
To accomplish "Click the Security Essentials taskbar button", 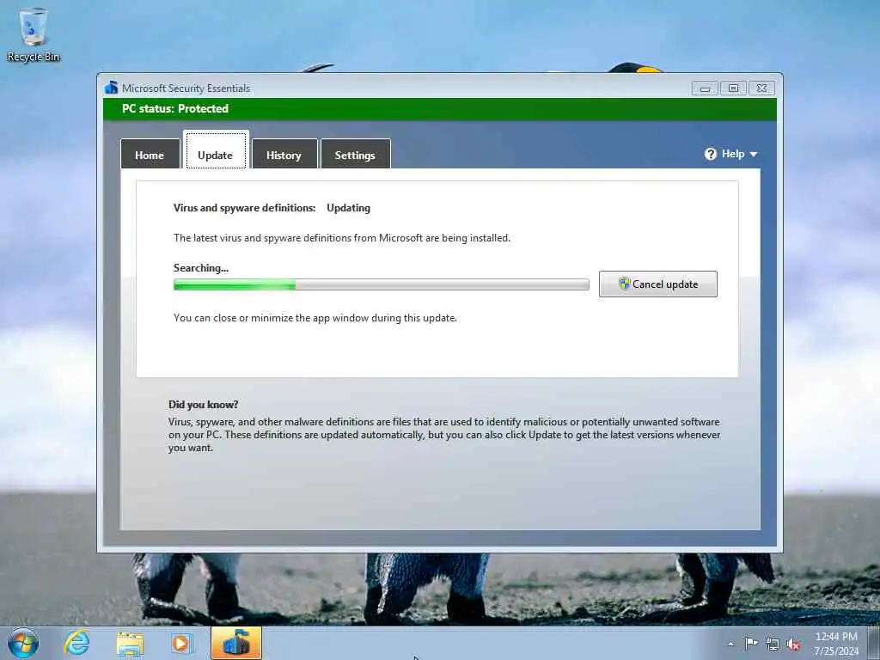I will click(x=236, y=643).
